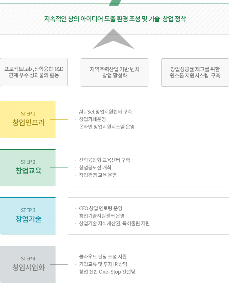The image size is (229, 283).
Task: Select the STEP 4 창업사업화 gray box
Action: point(28,264)
